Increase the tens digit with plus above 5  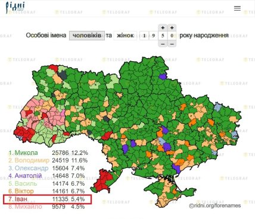click(x=163, y=28)
